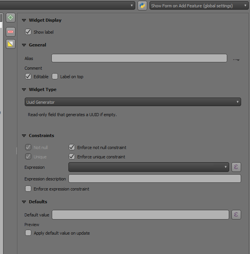
Task: Click the panel splitter handle dots
Action: (x=17, y=151)
